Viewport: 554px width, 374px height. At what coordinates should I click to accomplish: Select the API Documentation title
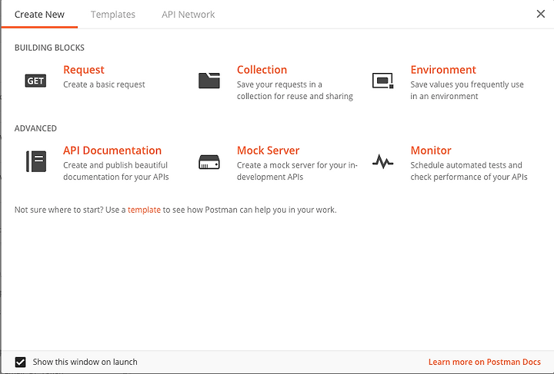(112, 151)
